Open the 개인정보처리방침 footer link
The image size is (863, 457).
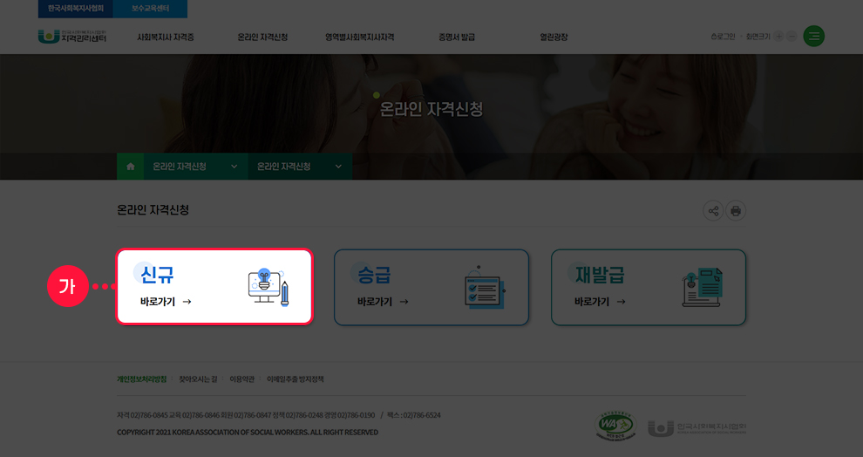point(141,379)
